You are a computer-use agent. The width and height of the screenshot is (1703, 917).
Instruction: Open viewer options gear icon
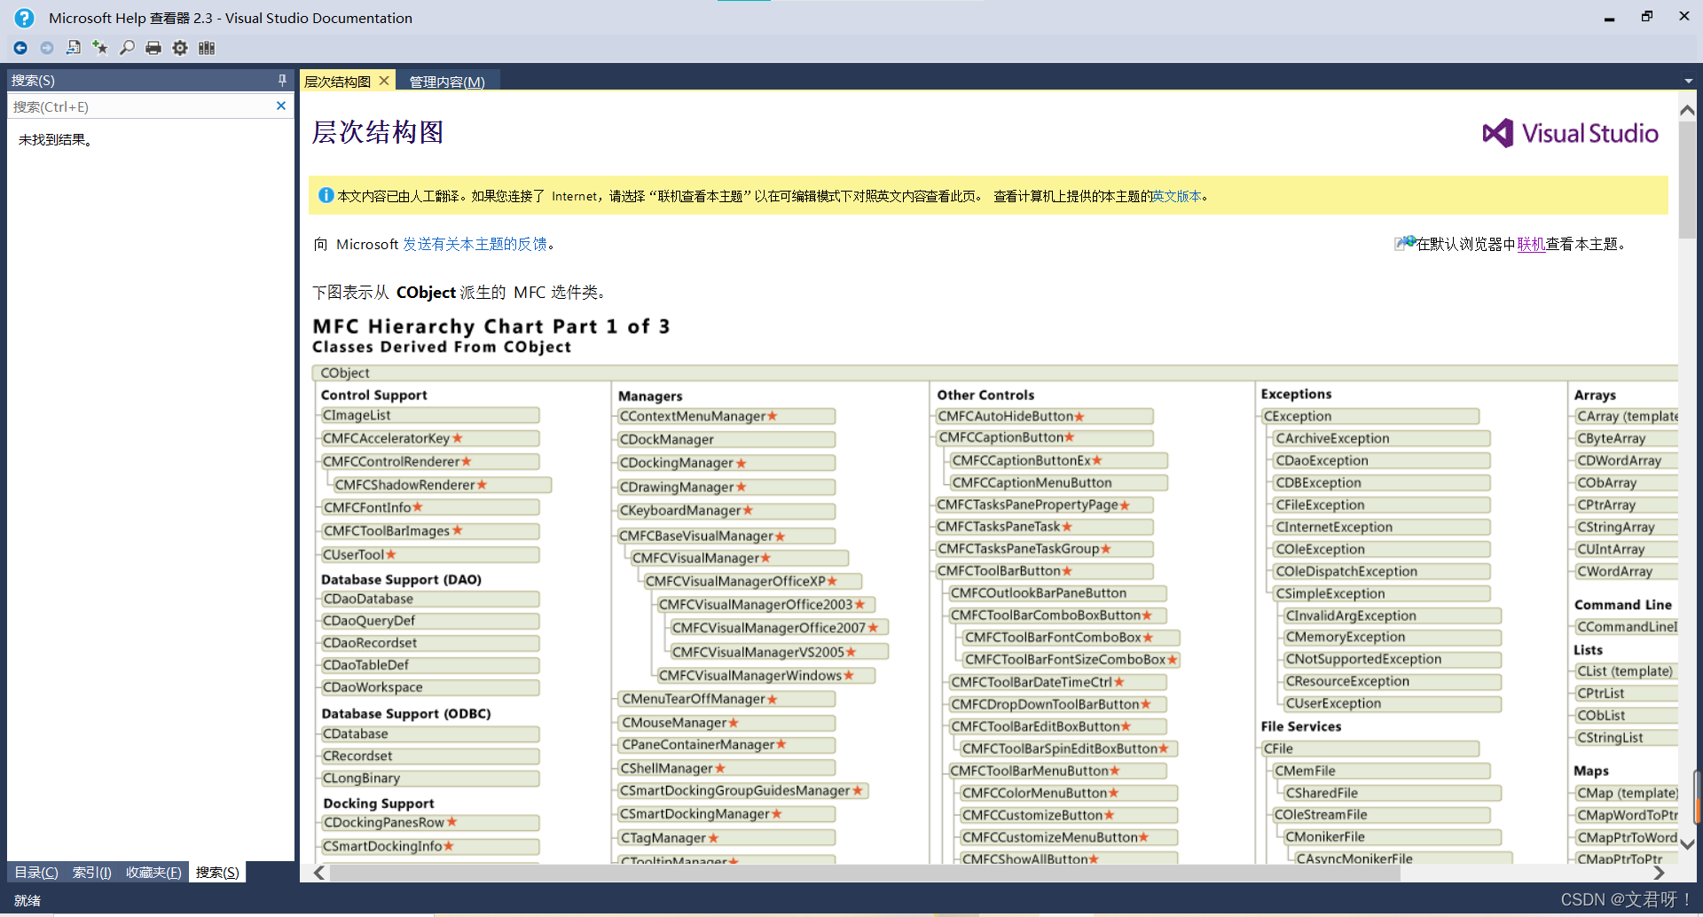[x=180, y=48]
